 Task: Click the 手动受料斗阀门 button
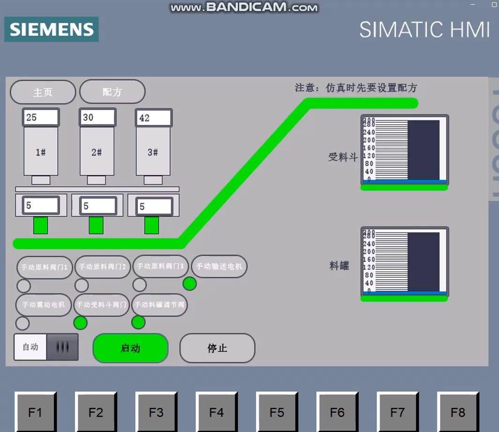click(x=101, y=305)
